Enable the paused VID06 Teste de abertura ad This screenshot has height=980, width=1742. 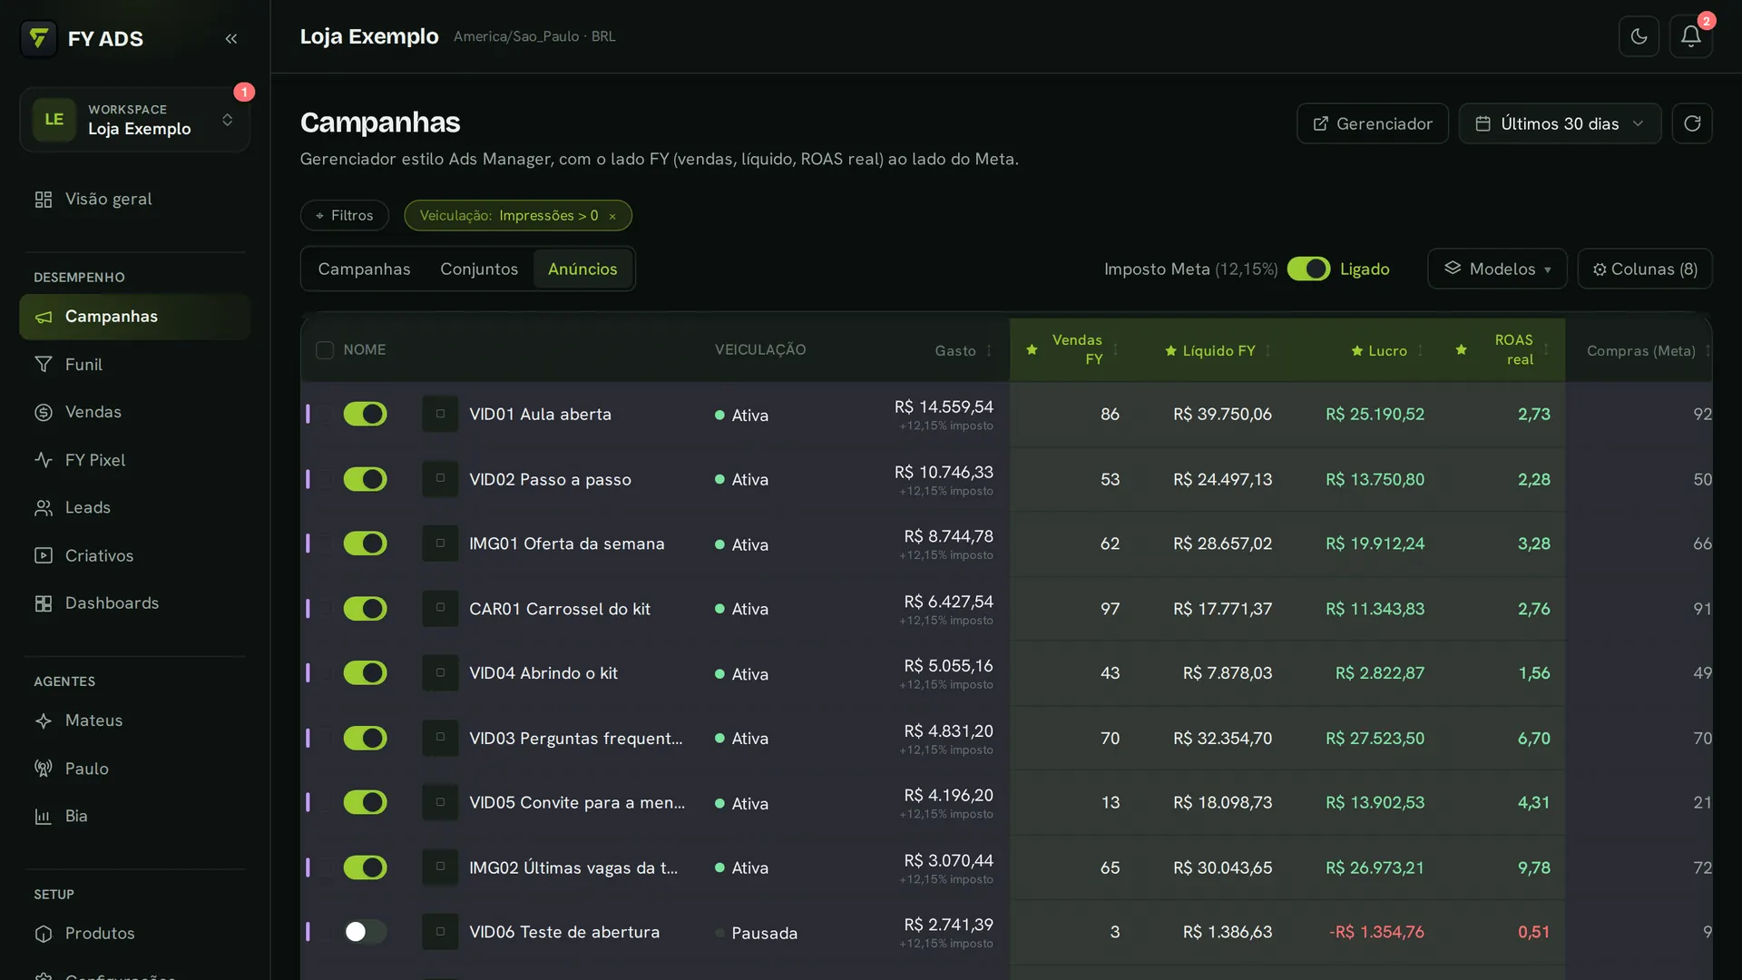pos(365,932)
